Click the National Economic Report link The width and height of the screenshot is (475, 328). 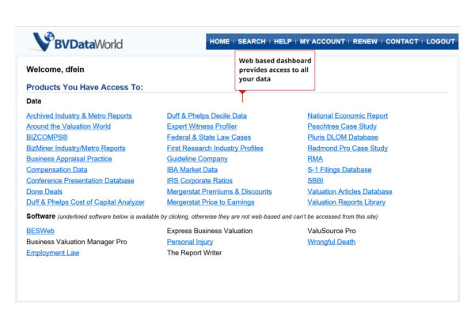coord(348,116)
